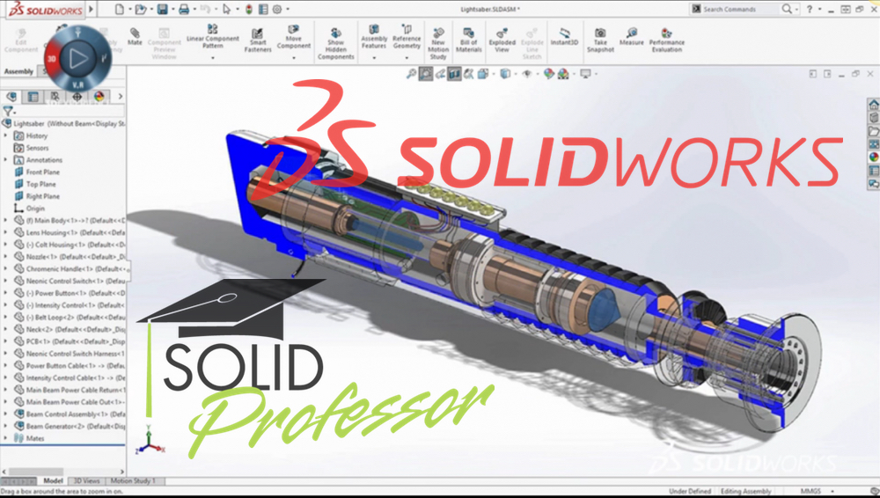
Task: Switch to the PropertyManager tab
Action: [33, 97]
